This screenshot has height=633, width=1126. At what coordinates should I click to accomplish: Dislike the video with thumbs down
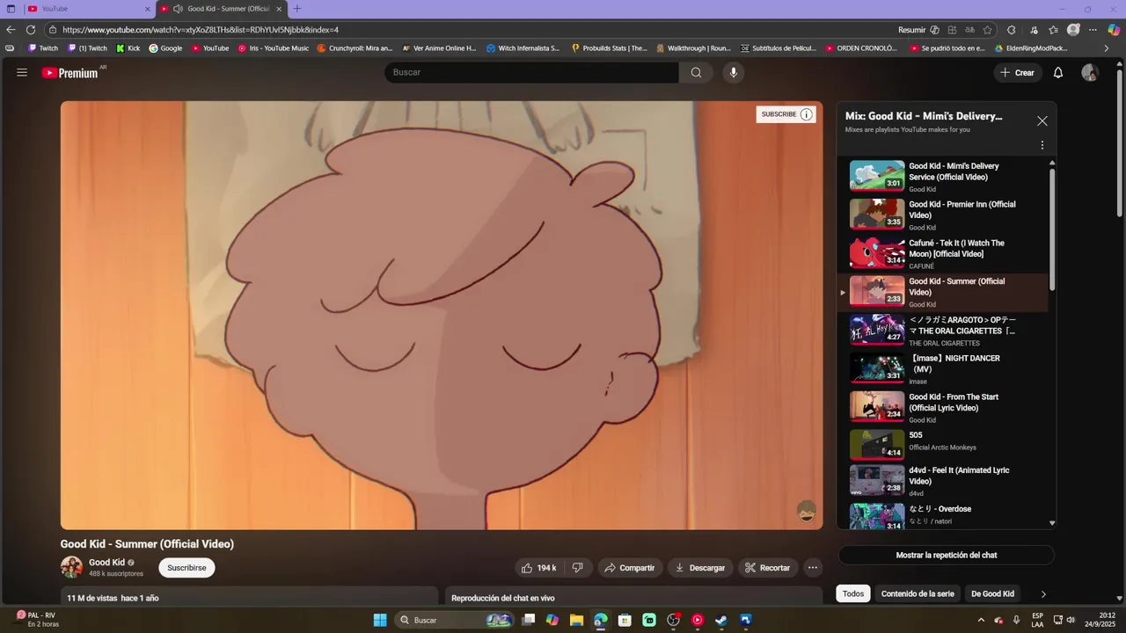click(577, 568)
